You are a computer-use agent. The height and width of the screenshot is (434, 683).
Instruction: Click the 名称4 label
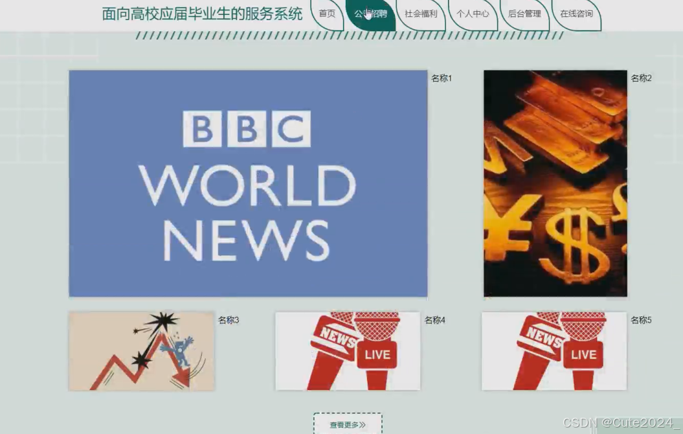pos(434,320)
